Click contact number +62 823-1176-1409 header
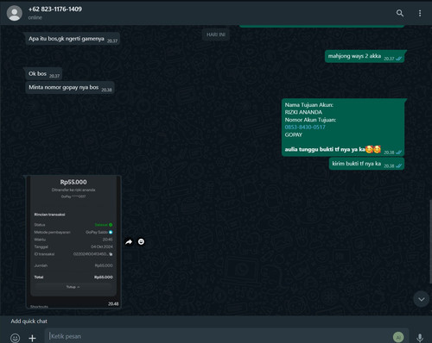 tap(55, 9)
